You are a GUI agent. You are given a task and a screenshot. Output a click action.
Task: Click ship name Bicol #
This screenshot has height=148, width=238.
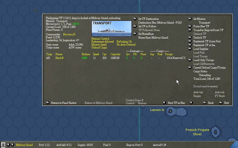[59, 58]
